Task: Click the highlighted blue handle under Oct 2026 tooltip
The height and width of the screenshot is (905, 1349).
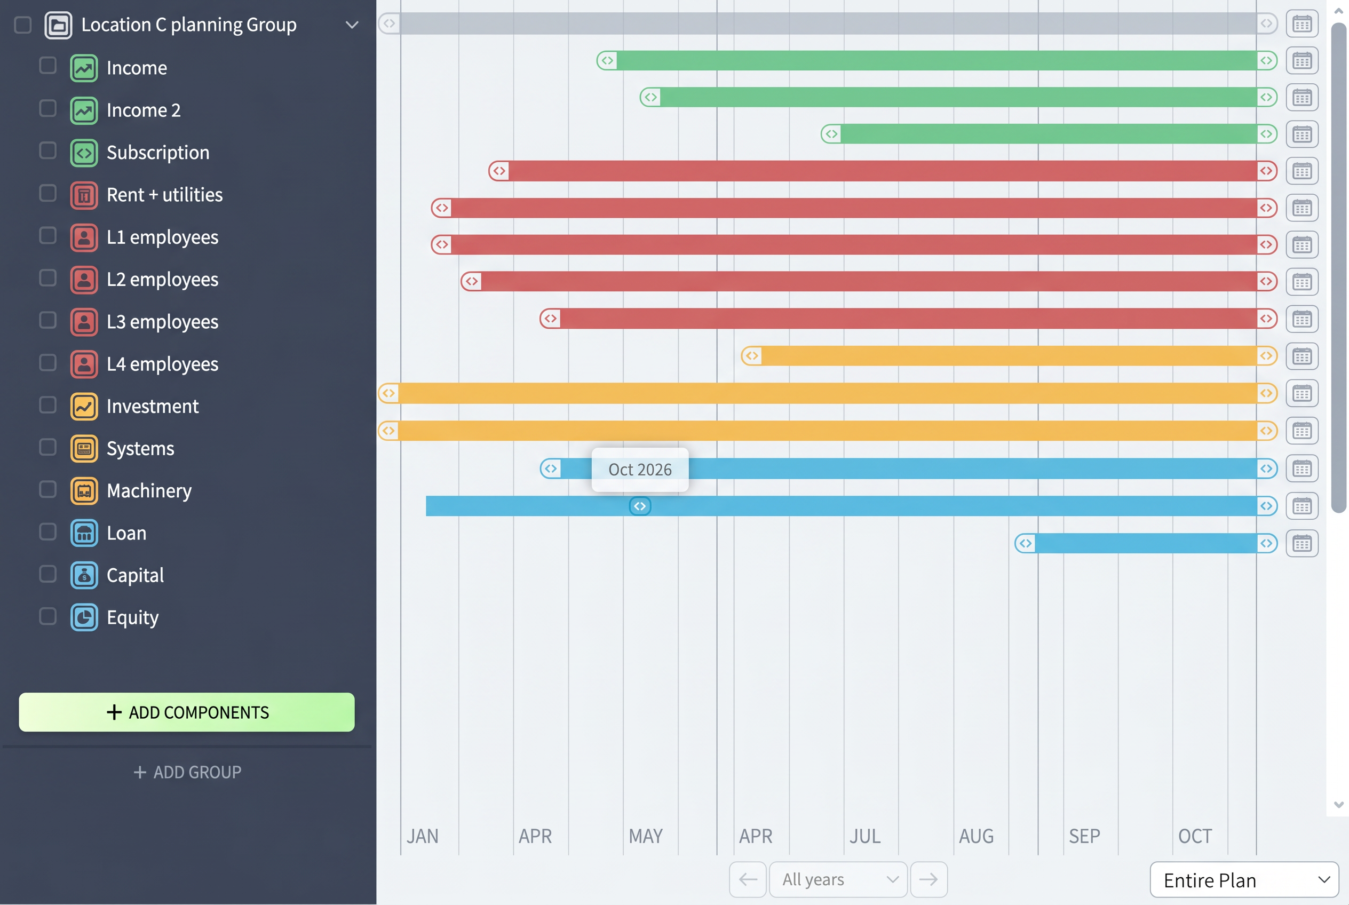Action: [x=640, y=506]
